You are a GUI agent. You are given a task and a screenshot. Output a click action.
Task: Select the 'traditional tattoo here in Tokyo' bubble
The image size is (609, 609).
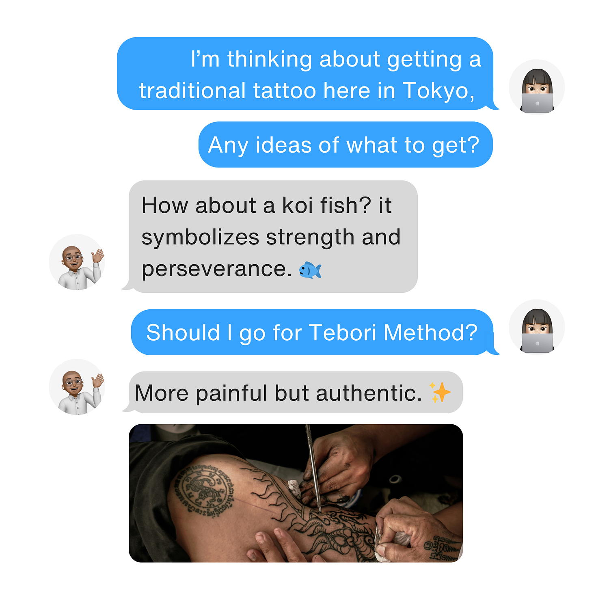[305, 73]
